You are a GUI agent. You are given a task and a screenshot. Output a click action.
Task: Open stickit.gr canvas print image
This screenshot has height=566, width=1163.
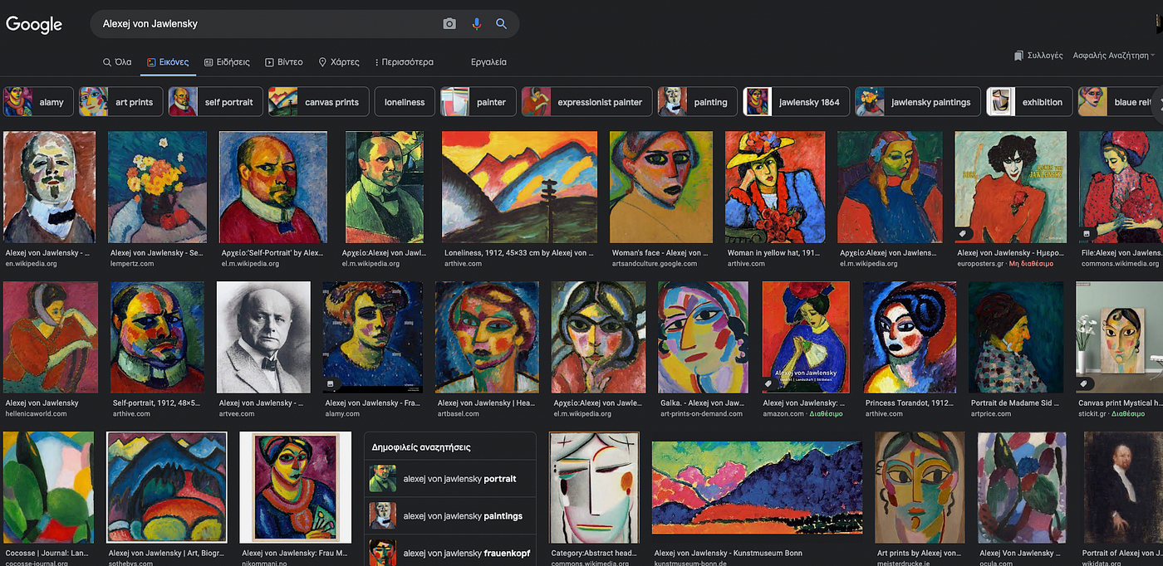coord(1119,337)
